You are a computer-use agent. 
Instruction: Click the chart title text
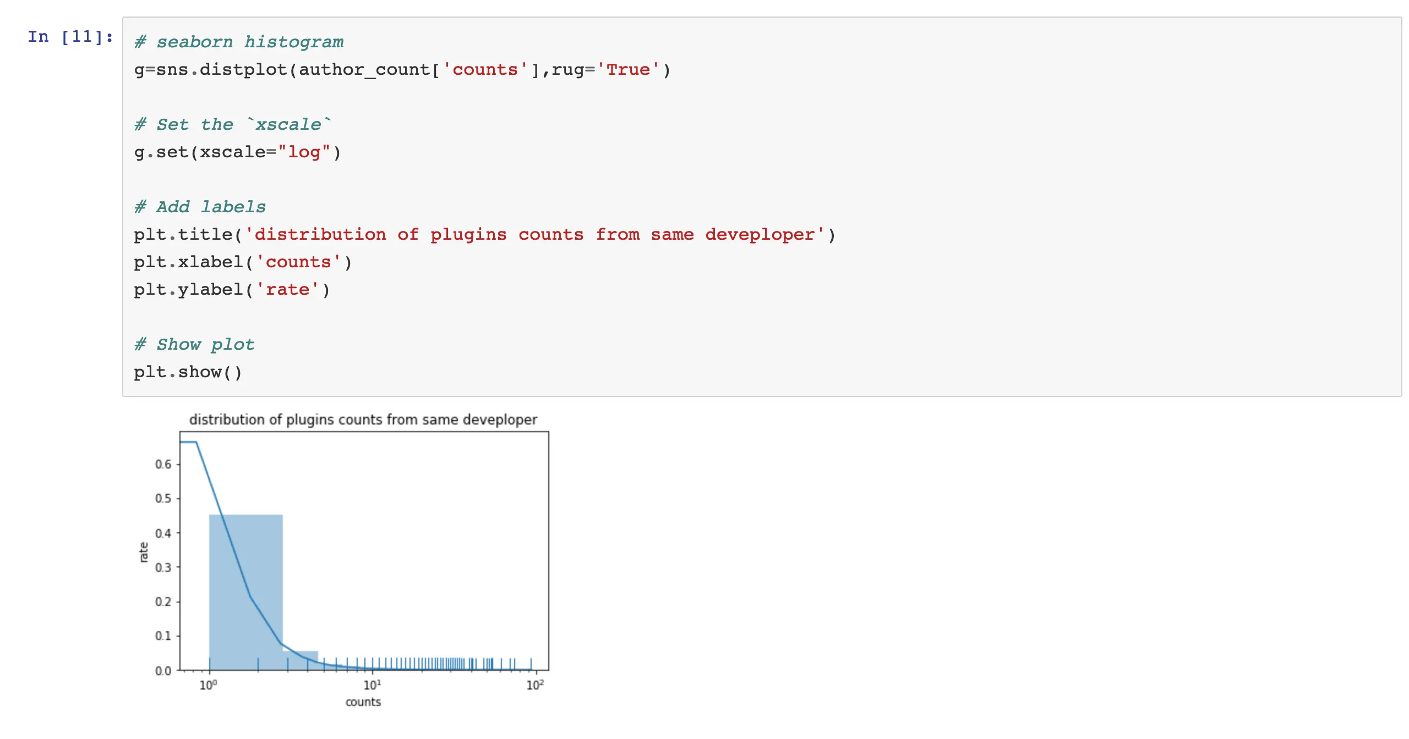point(363,420)
